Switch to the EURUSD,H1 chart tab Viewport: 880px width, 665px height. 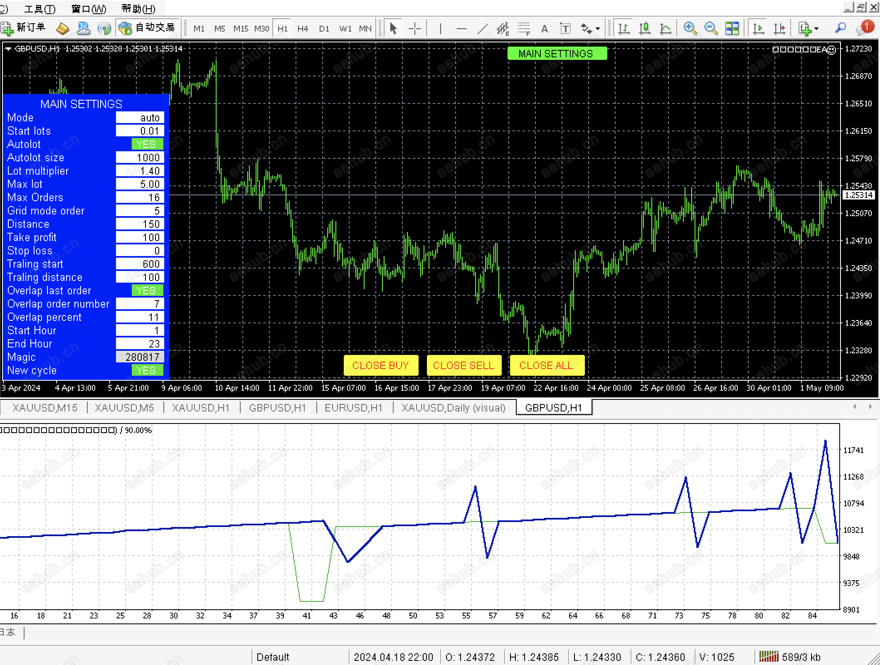(x=353, y=408)
